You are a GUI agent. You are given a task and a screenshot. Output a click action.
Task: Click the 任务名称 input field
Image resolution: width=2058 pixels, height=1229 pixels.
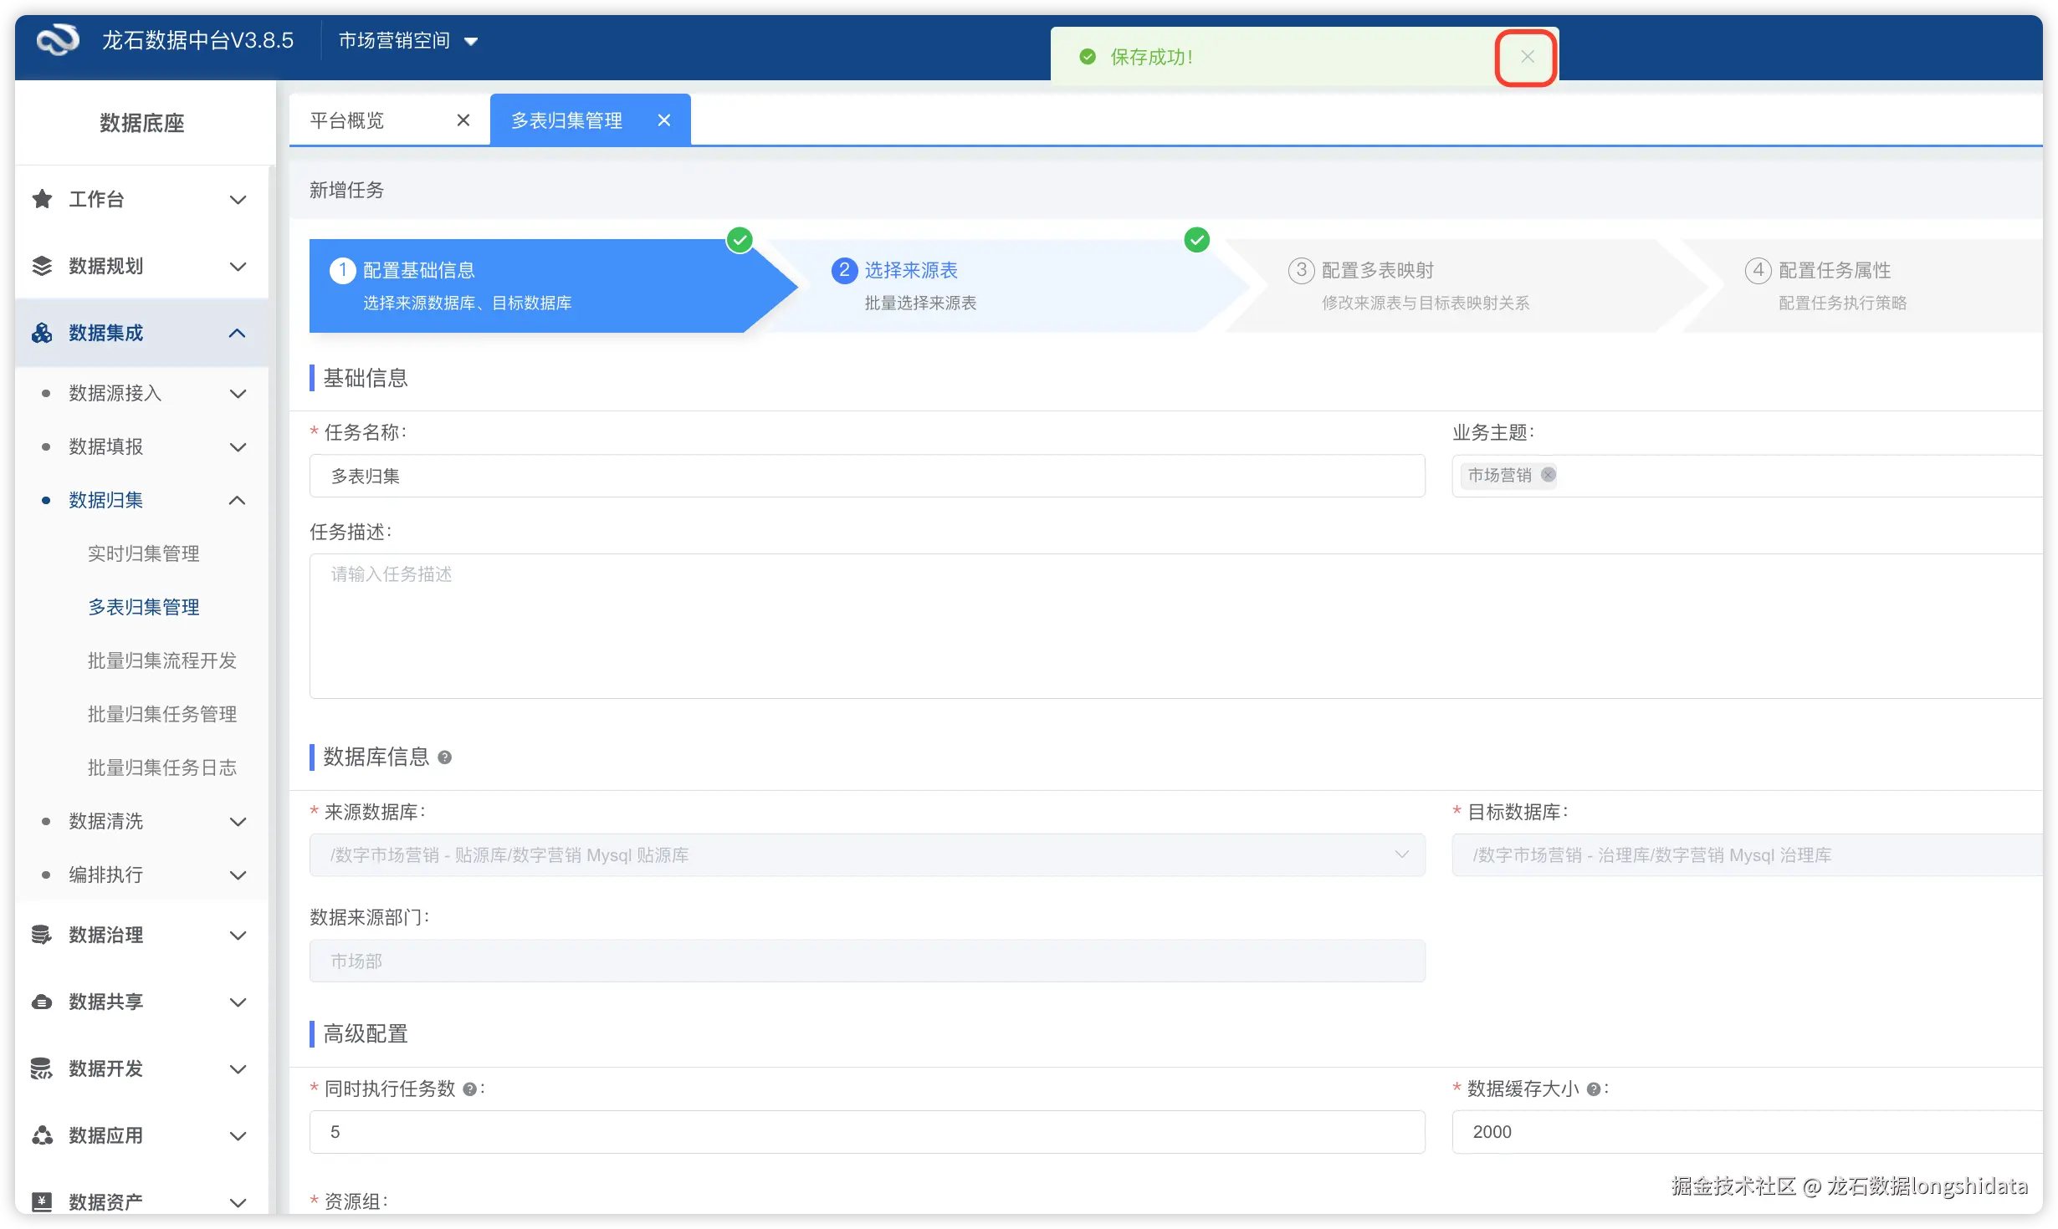867,476
